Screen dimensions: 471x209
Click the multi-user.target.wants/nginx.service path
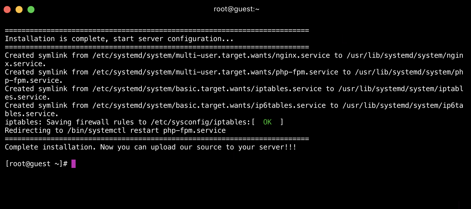point(211,55)
